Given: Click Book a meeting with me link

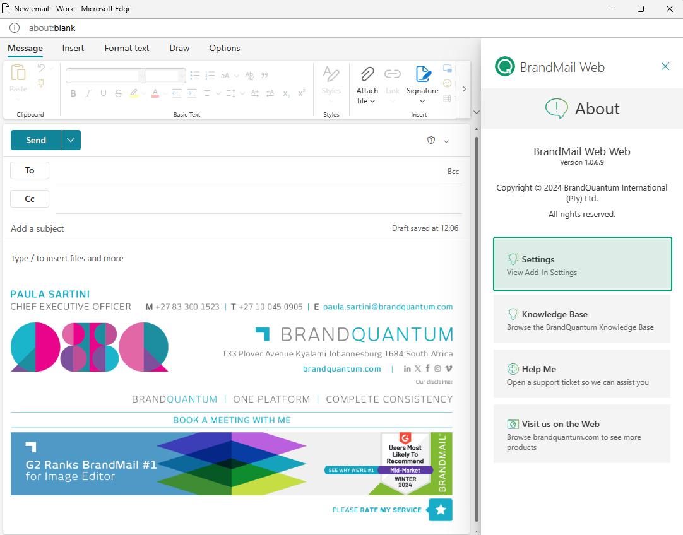Looking at the screenshot, I should point(232,420).
